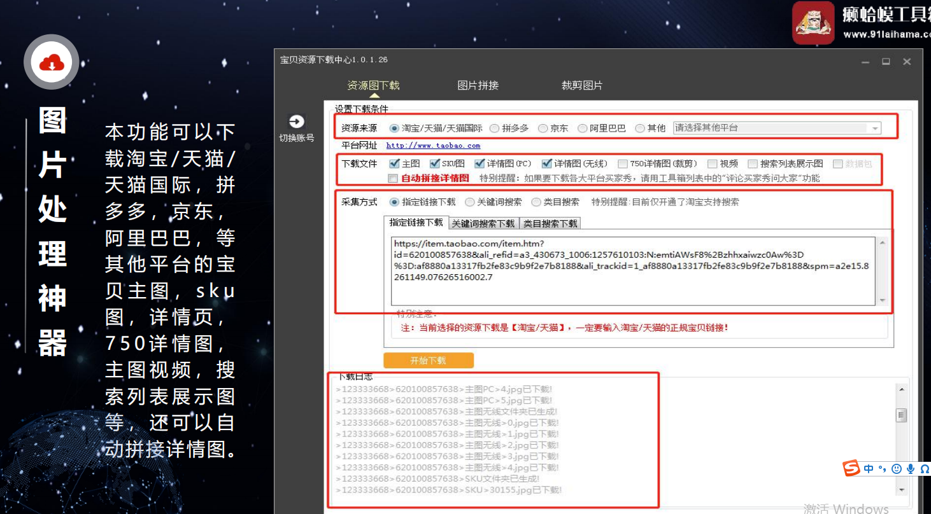The height and width of the screenshot is (514, 931).
Task: Click the 开始下载 button
Action: tap(428, 360)
